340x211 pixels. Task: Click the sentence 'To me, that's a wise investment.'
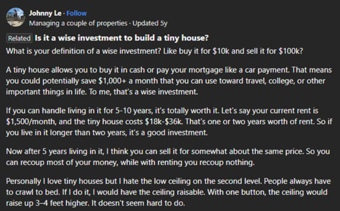[x=143, y=92]
